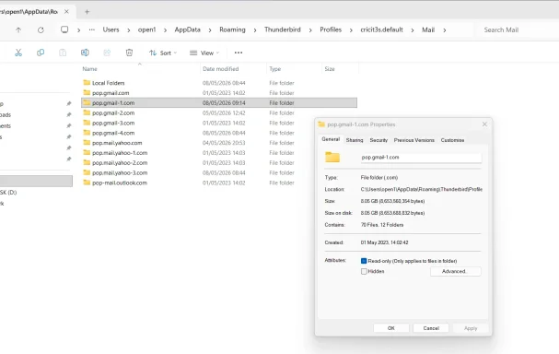Click the large folder icon in Properties dialog
Image resolution: width=559 pixels, height=354 pixels.
tap(332, 157)
